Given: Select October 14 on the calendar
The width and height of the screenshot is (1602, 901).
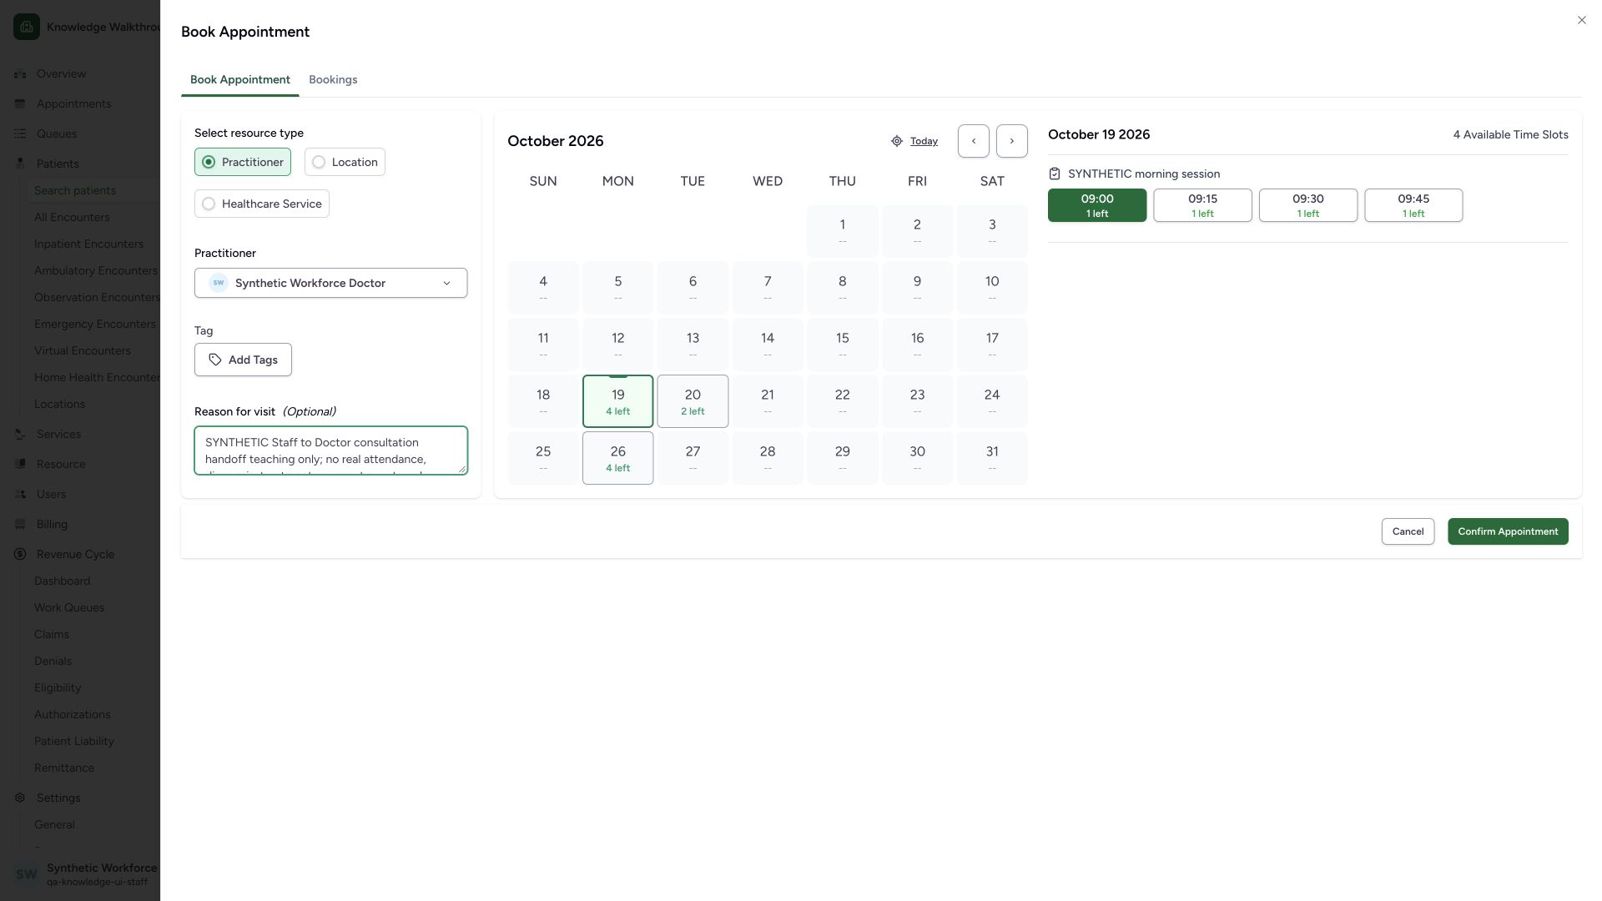Looking at the screenshot, I should click(x=768, y=345).
